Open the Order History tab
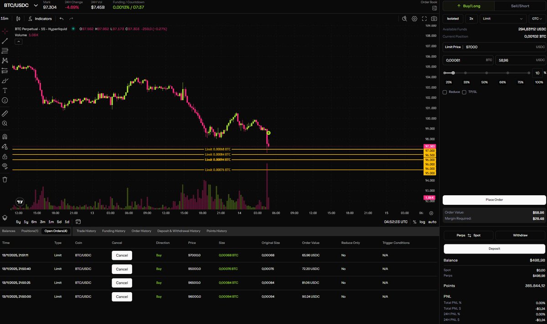Screen dimensions: 547x324 (141, 231)
